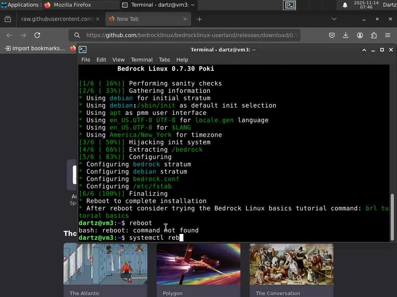Expand the list all tabs chevron
Image resolution: width=397 pixels, height=297 pixels.
tap(334, 19)
